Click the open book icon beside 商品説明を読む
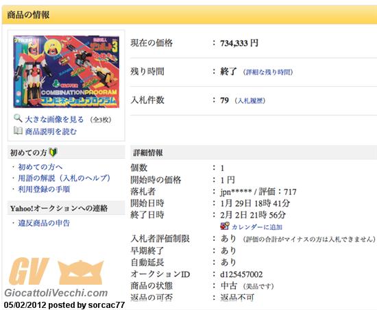The image size is (377, 310). (x=18, y=131)
